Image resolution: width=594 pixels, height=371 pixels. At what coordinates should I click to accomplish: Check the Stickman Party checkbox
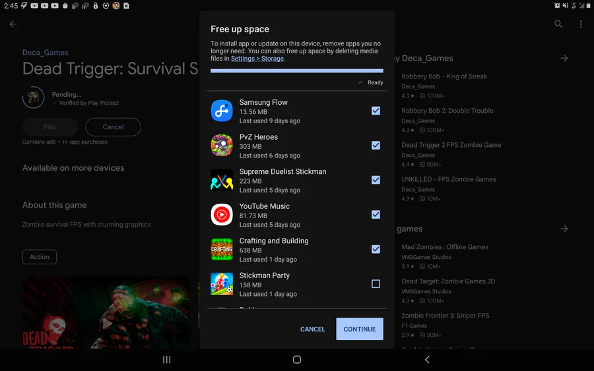coord(376,283)
